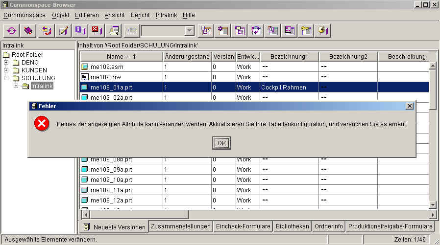Click the Root Folder icon in tree
This screenshot has width=440, height=245.
6,54
